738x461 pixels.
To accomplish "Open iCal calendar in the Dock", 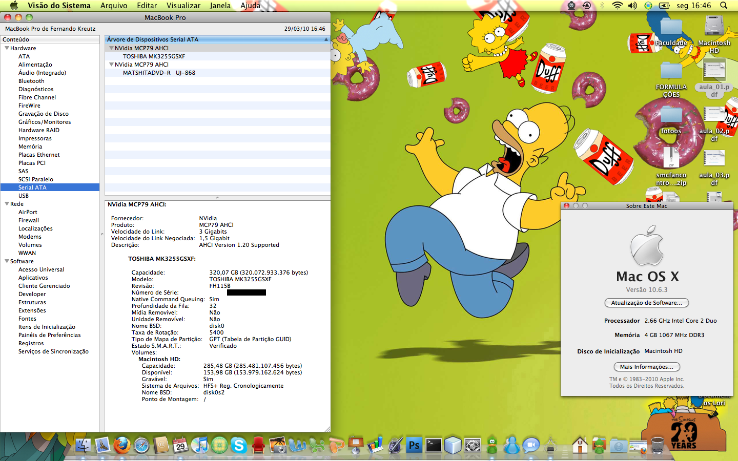I will coord(180,446).
